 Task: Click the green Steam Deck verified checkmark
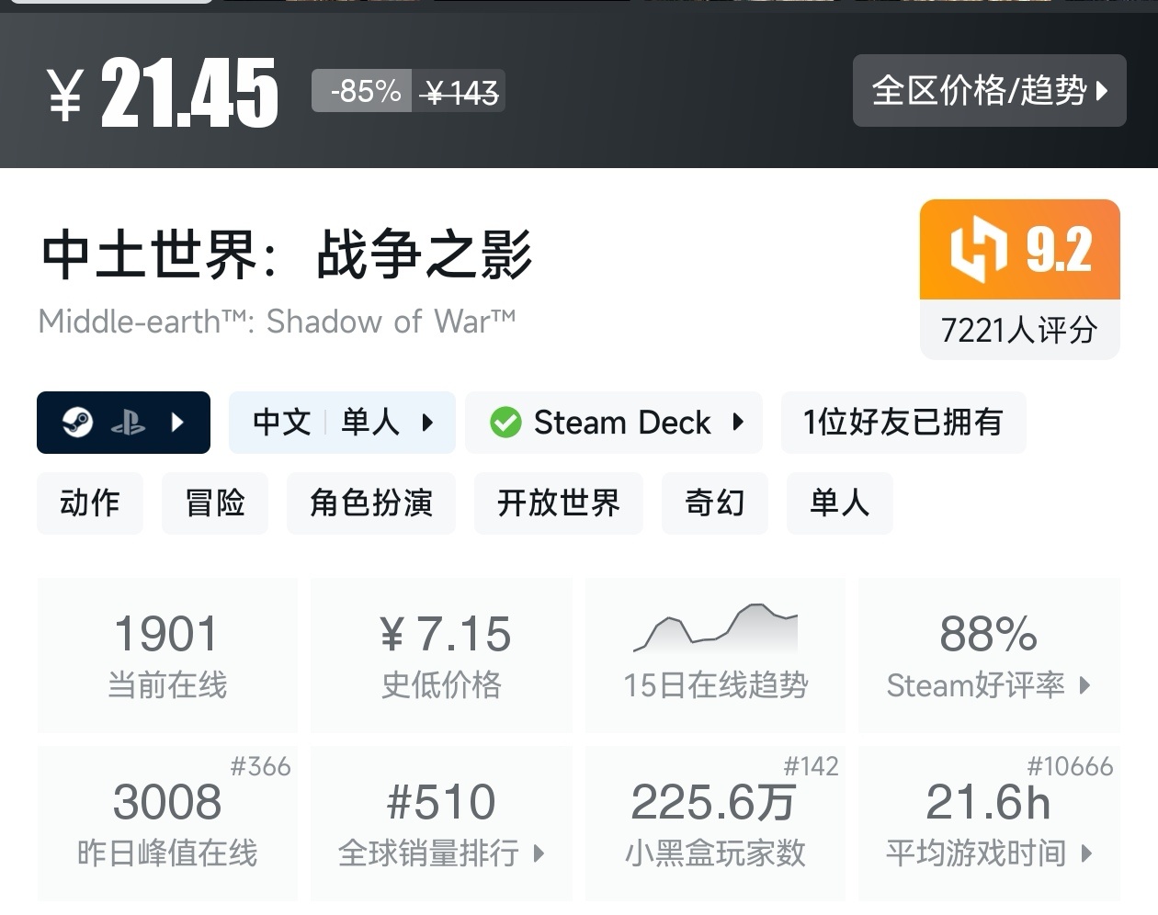pyautogui.click(x=505, y=423)
